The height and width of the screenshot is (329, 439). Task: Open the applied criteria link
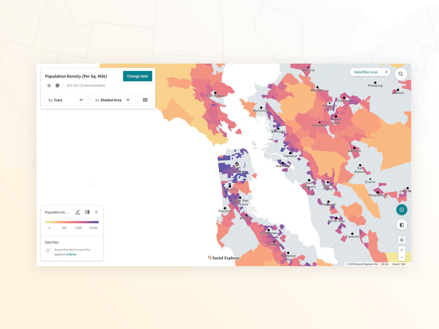[71, 254]
